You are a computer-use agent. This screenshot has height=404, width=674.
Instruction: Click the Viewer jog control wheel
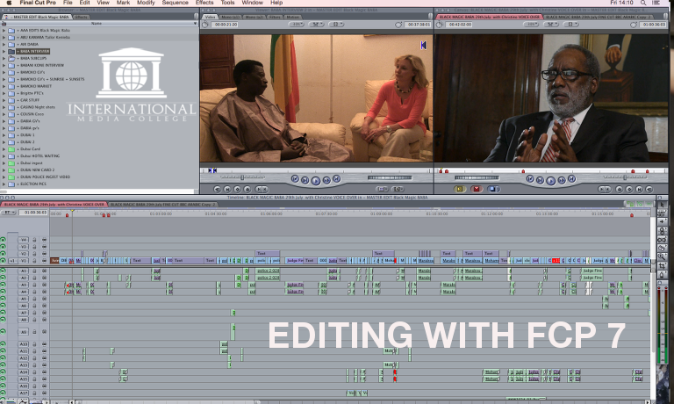coord(390,177)
